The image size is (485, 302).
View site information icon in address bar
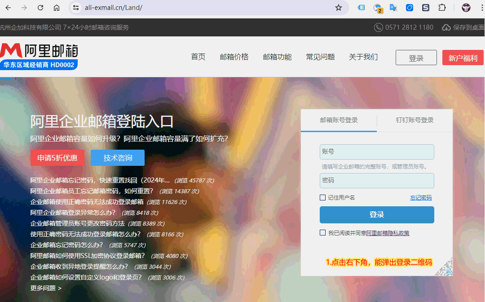[x=76, y=8]
